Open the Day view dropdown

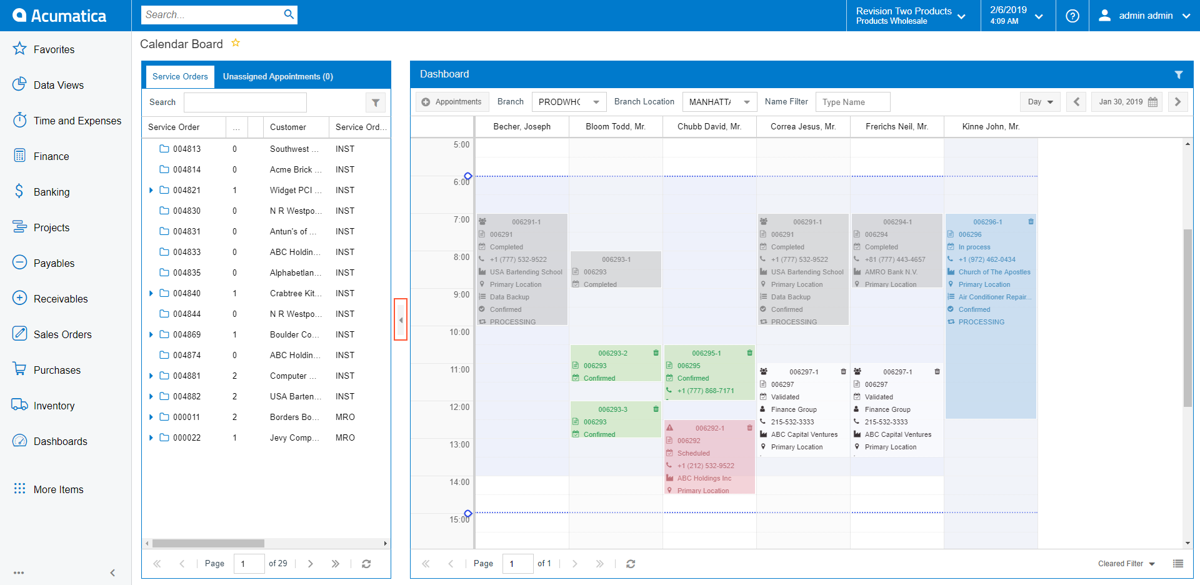point(1040,102)
